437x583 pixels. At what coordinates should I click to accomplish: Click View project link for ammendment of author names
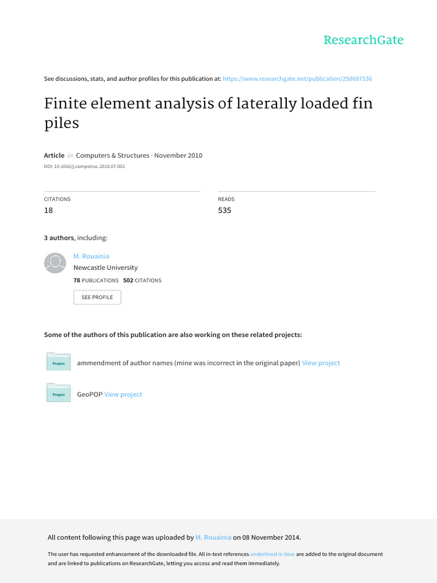321,363
